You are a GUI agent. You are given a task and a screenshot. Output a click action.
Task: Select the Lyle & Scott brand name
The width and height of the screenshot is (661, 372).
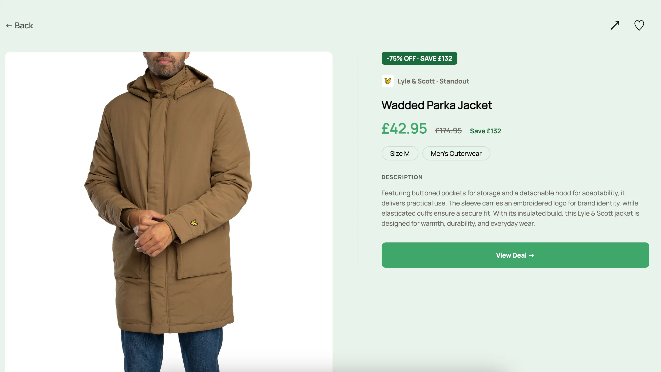(x=416, y=81)
